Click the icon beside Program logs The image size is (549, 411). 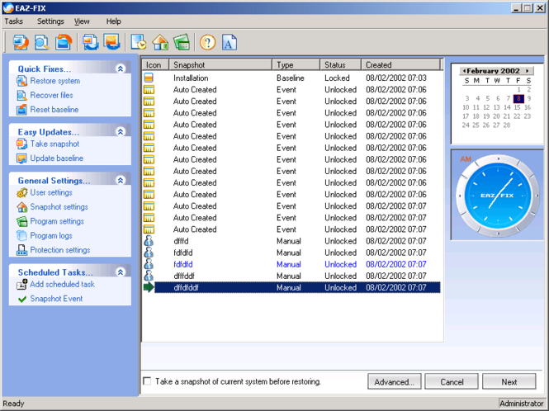click(21, 235)
